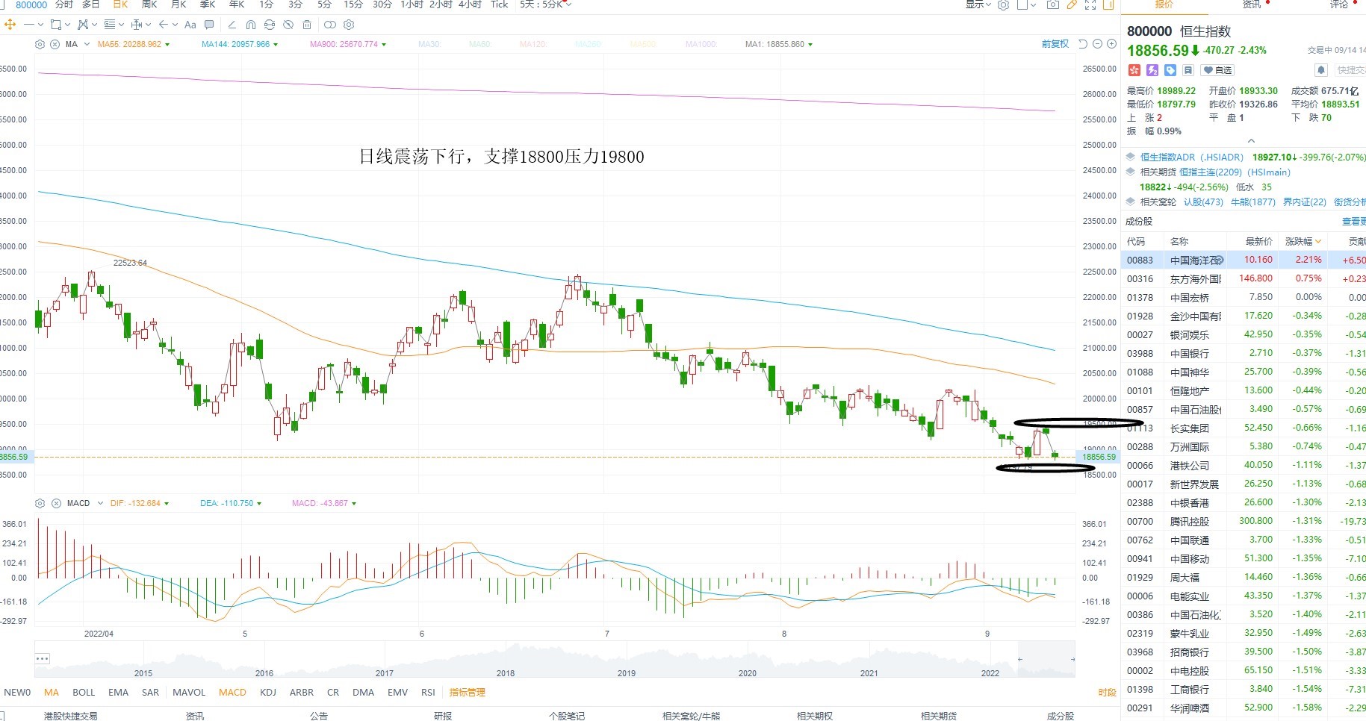Insert a comment bubble annotation
The image size is (1366, 721).
pos(209,25)
